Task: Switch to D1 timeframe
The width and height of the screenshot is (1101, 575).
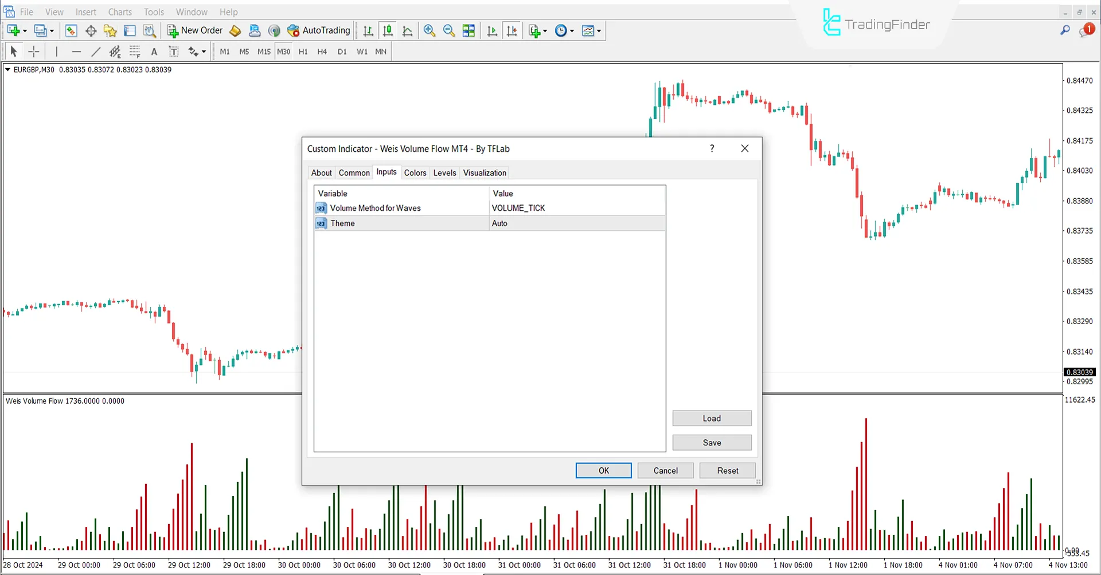Action: 342,52
